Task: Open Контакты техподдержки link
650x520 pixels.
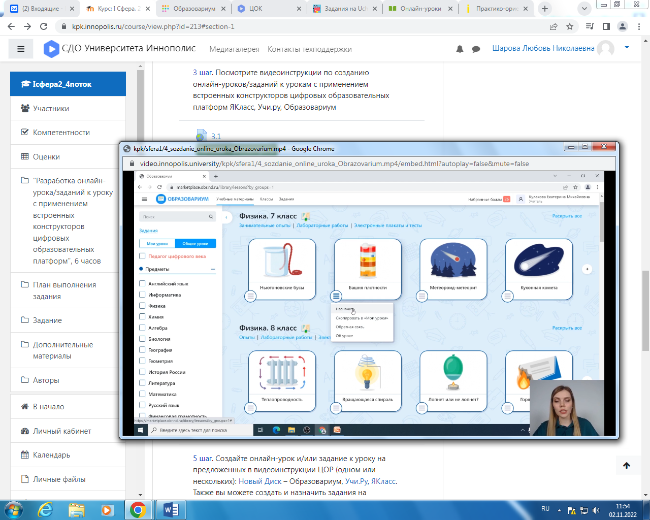Action: click(x=309, y=49)
